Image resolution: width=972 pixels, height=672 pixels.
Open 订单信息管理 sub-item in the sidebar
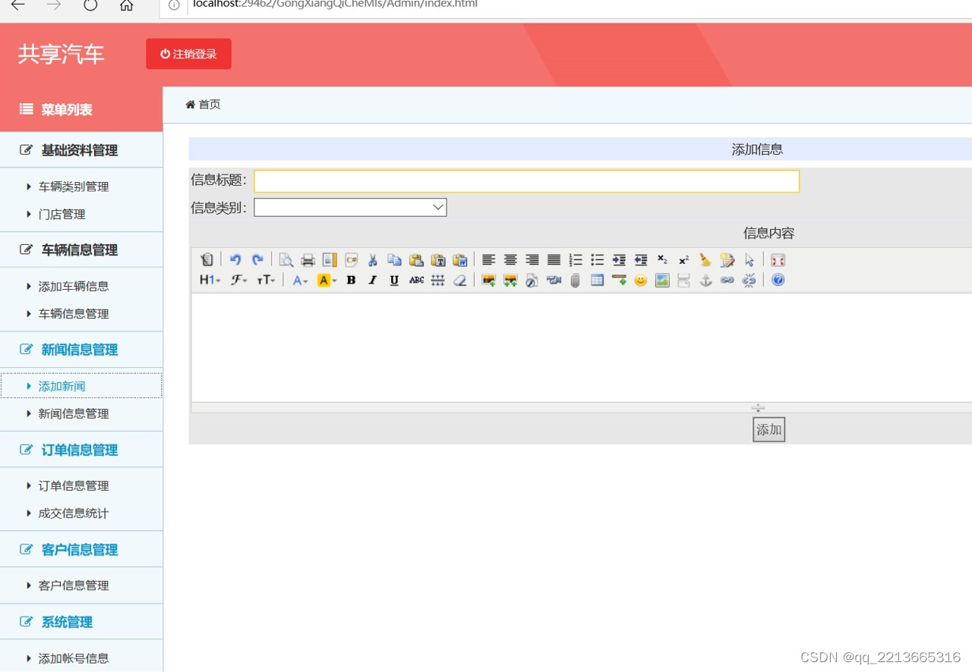[x=74, y=486]
